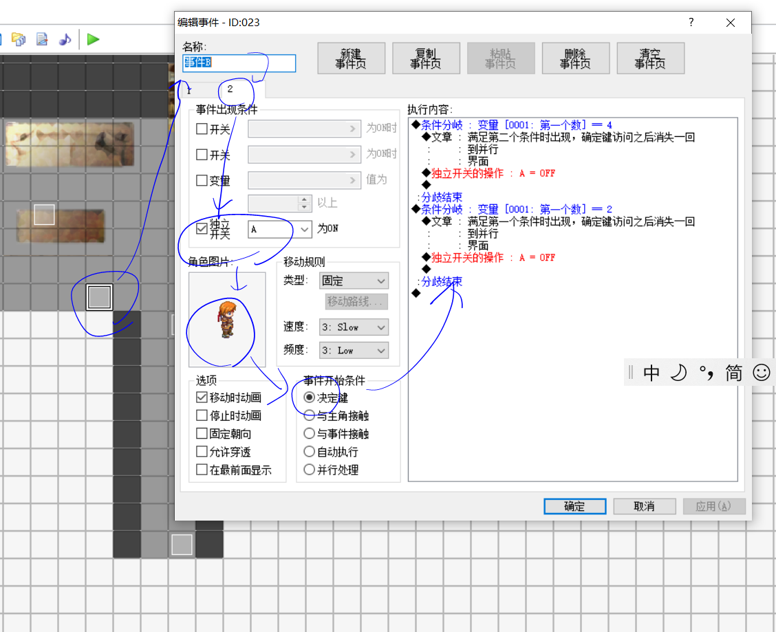The width and height of the screenshot is (776, 632).
Task: Select the first 条件分歧 == 4 command line
Action: (511, 124)
